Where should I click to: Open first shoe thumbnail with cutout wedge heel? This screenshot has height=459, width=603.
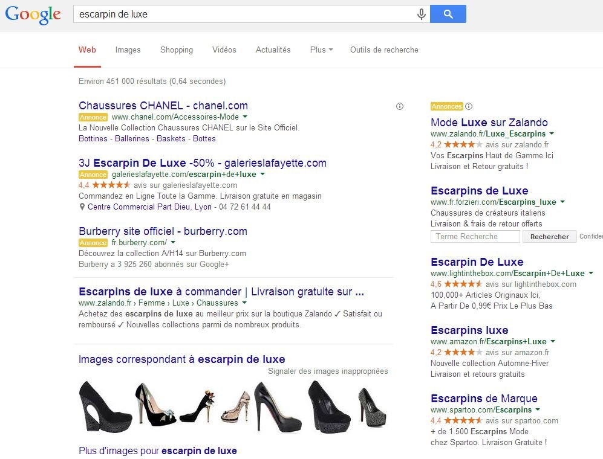pyautogui.click(x=105, y=407)
